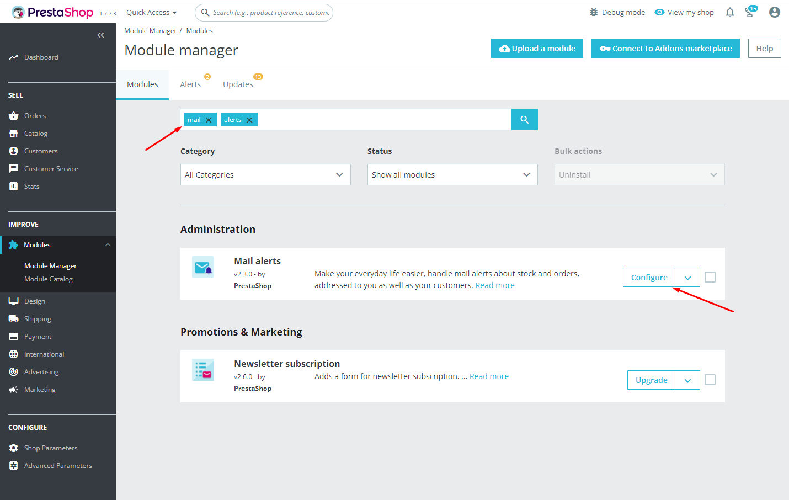Open Module Manager in sidebar
This screenshot has width=789, height=500.
[51, 266]
